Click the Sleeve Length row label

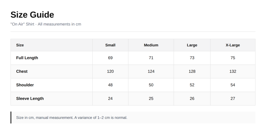[x=30, y=98]
